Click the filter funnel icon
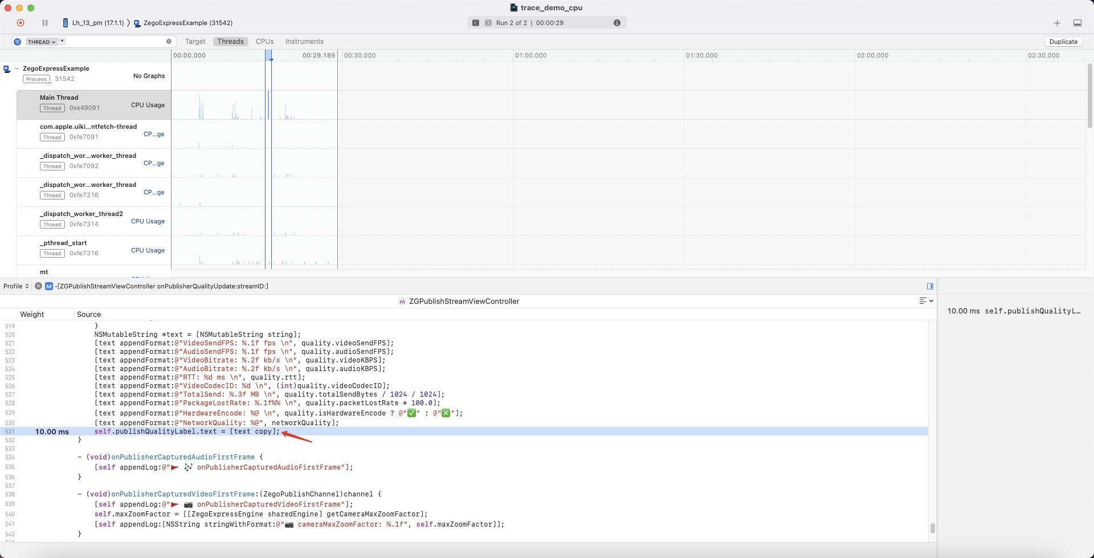 17,41
